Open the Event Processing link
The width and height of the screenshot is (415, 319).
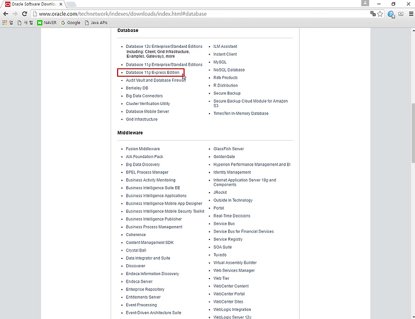[x=141, y=305]
